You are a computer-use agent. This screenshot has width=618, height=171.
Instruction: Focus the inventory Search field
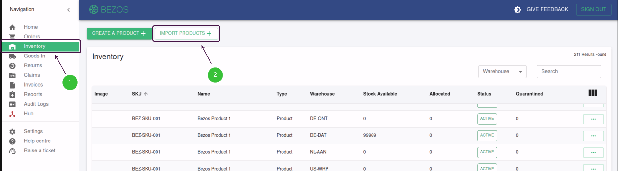tap(569, 72)
